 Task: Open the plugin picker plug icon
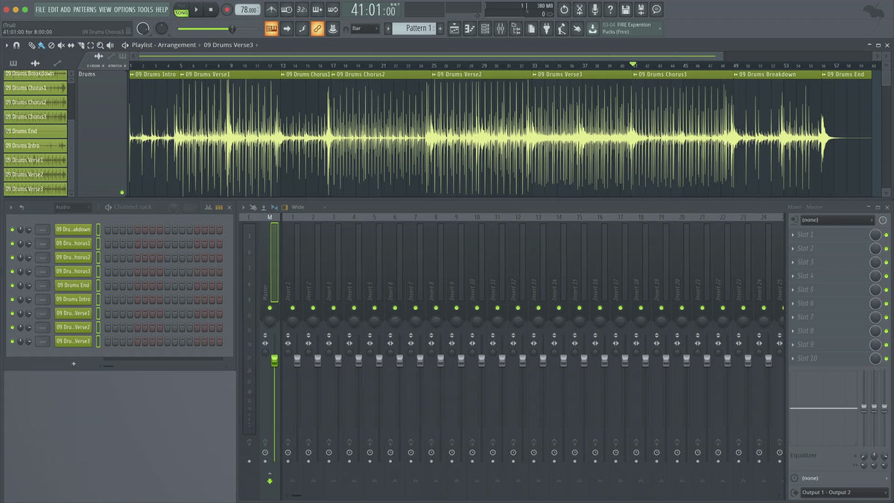click(546, 28)
